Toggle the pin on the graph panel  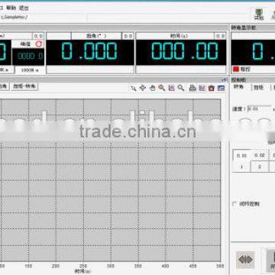pyautogui.click(x=225, y=79)
